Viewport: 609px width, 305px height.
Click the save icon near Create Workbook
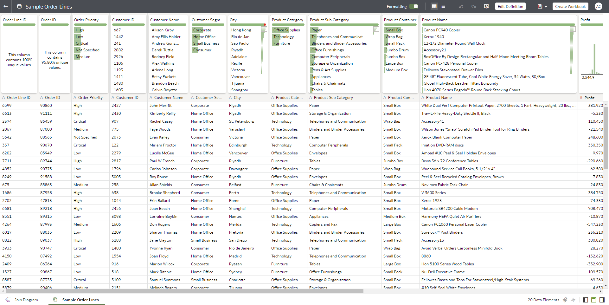541,6
